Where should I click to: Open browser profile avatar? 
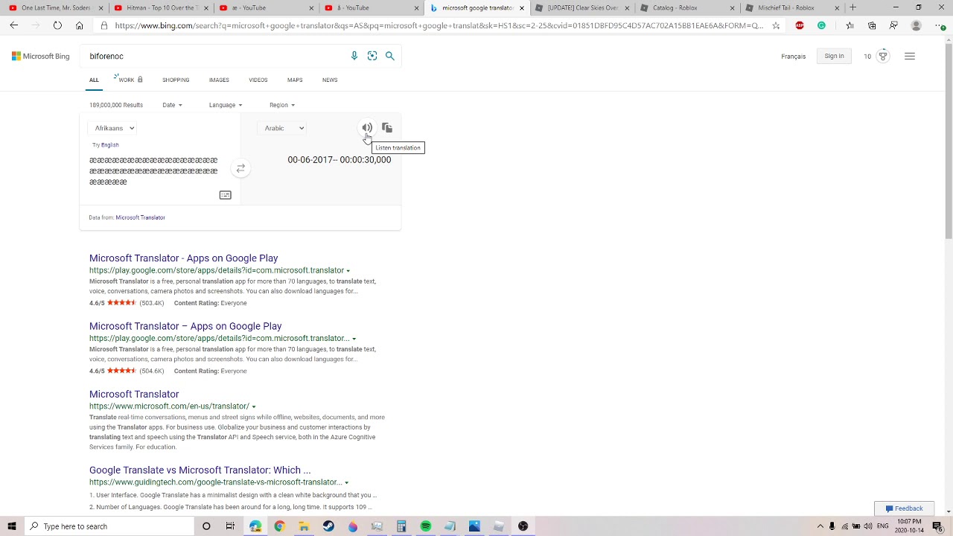click(x=917, y=25)
